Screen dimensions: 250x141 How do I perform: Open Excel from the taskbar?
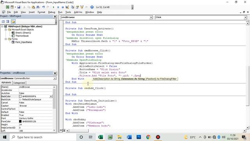[100, 137]
